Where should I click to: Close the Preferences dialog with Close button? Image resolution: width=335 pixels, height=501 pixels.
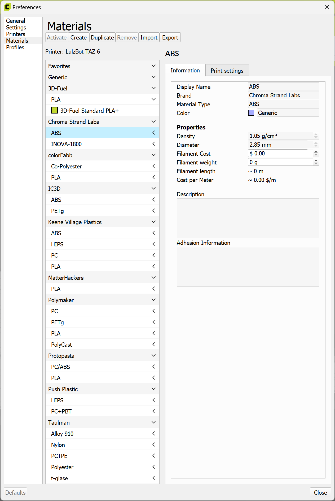[x=320, y=493]
